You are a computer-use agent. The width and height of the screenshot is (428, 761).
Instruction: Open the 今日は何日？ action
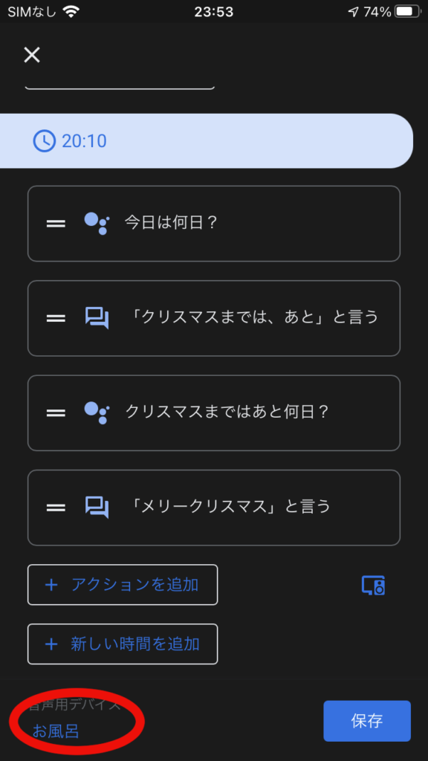click(214, 224)
